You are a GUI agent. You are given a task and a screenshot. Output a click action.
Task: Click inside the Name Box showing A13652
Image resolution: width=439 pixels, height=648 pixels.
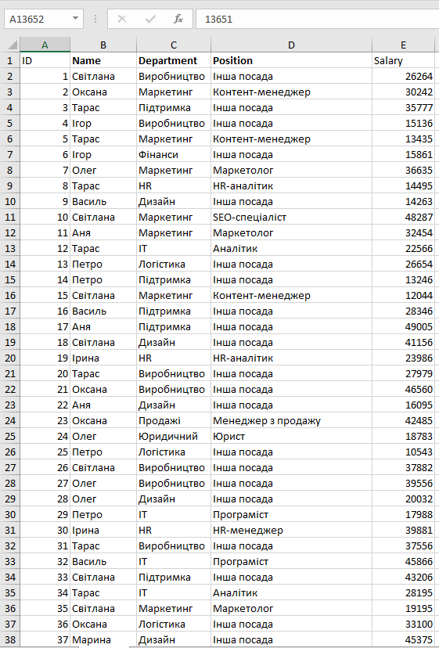[x=38, y=19]
